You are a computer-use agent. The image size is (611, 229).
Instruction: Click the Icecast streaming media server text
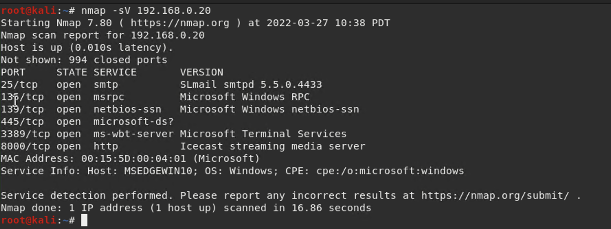[x=273, y=146]
